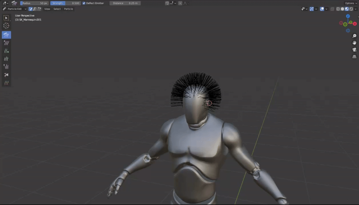Click the negative Z axis gizmo circle

coord(348,30)
